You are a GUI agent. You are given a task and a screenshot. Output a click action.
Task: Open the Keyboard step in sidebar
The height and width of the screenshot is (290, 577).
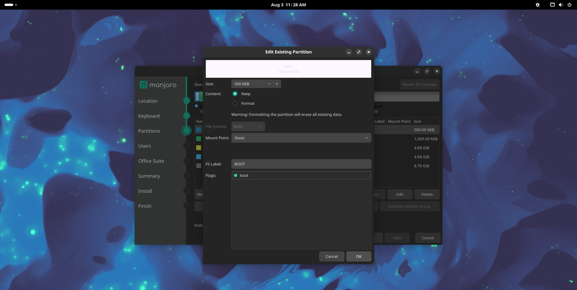pos(149,116)
